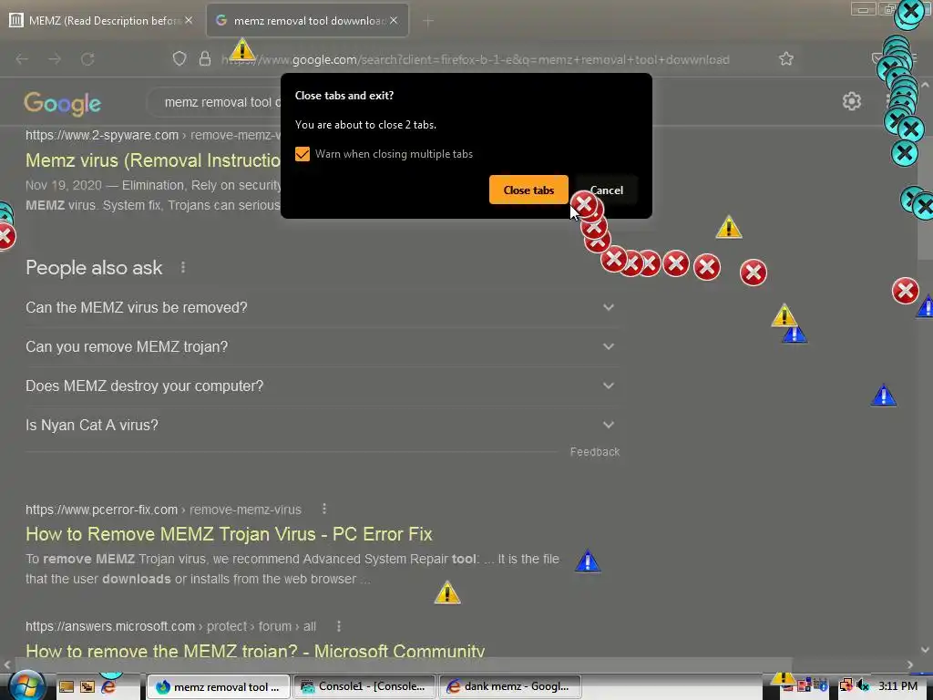Open the Windows Start orb

point(26,685)
